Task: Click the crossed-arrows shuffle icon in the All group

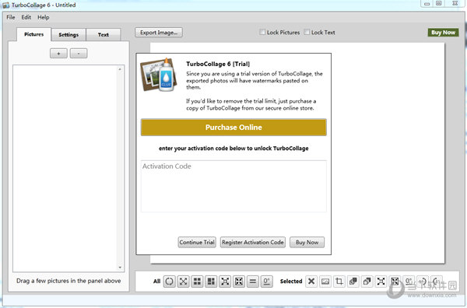Action: tap(183, 282)
